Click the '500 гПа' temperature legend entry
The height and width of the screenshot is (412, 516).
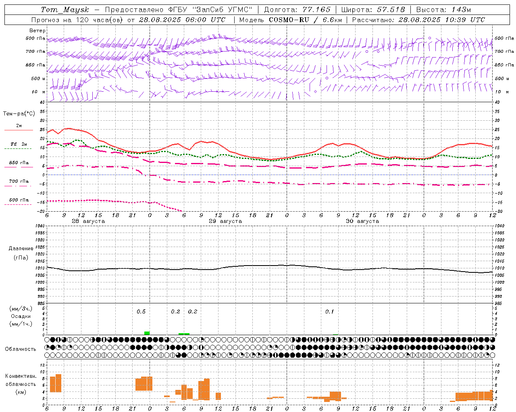[x=19, y=200]
